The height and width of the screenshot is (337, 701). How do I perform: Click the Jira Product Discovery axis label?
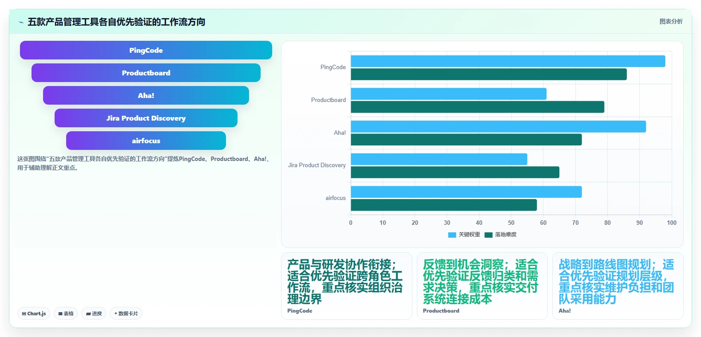[317, 165]
